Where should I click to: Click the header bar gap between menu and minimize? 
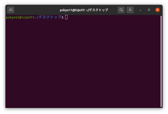136,10
